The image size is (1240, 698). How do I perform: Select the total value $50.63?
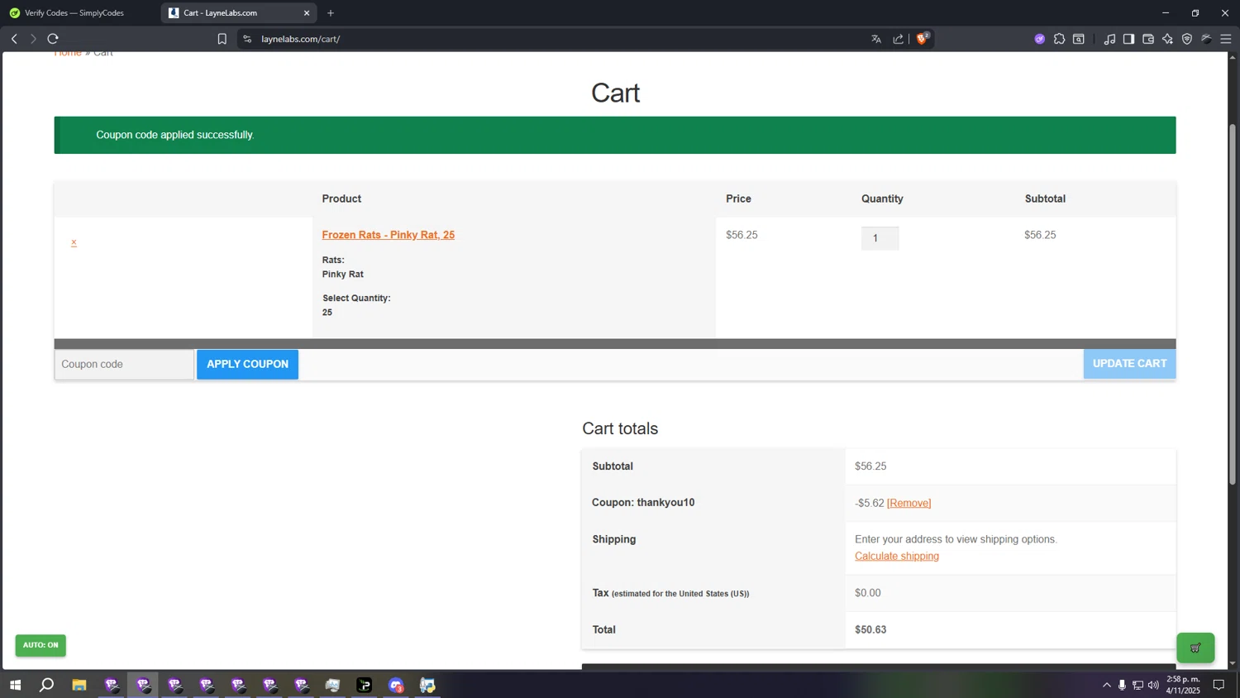coord(870,630)
